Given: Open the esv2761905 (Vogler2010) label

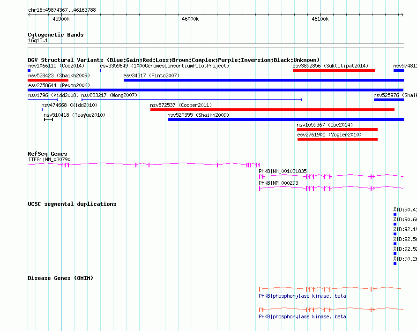Looking at the screenshot, I should [x=329, y=135].
